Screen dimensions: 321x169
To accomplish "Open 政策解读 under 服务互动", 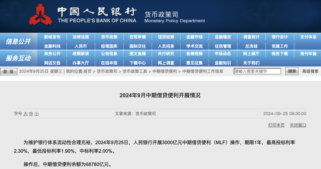I will (81, 54).
